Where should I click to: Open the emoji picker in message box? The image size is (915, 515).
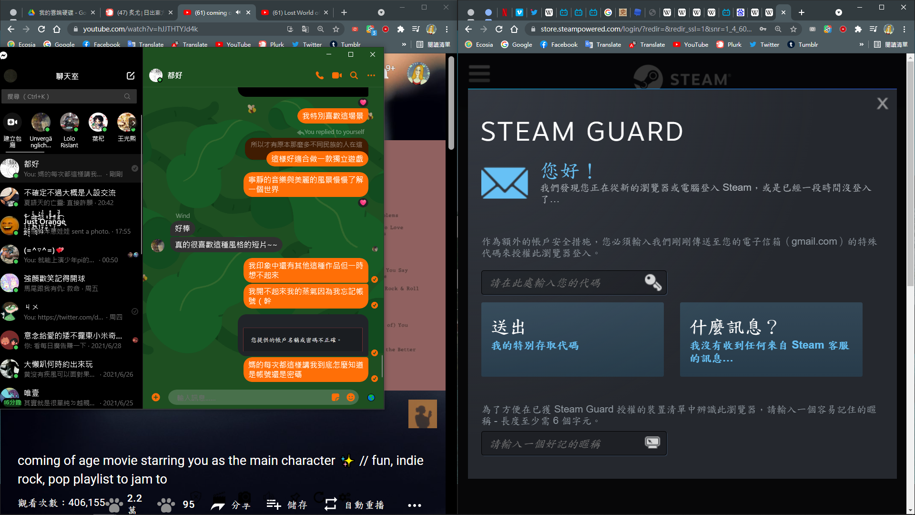351,397
